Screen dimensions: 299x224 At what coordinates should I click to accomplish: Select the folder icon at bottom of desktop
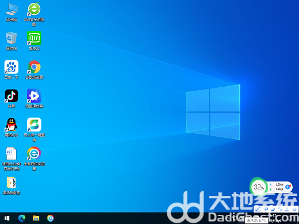point(11,183)
